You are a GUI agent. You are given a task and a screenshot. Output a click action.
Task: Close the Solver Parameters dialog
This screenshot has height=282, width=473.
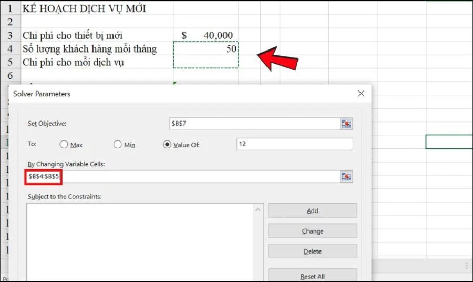(x=361, y=94)
